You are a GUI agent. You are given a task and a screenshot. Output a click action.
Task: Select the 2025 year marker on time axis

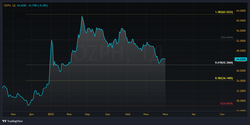point(51,114)
